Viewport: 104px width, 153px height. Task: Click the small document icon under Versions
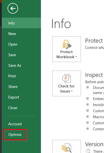coord(88,151)
